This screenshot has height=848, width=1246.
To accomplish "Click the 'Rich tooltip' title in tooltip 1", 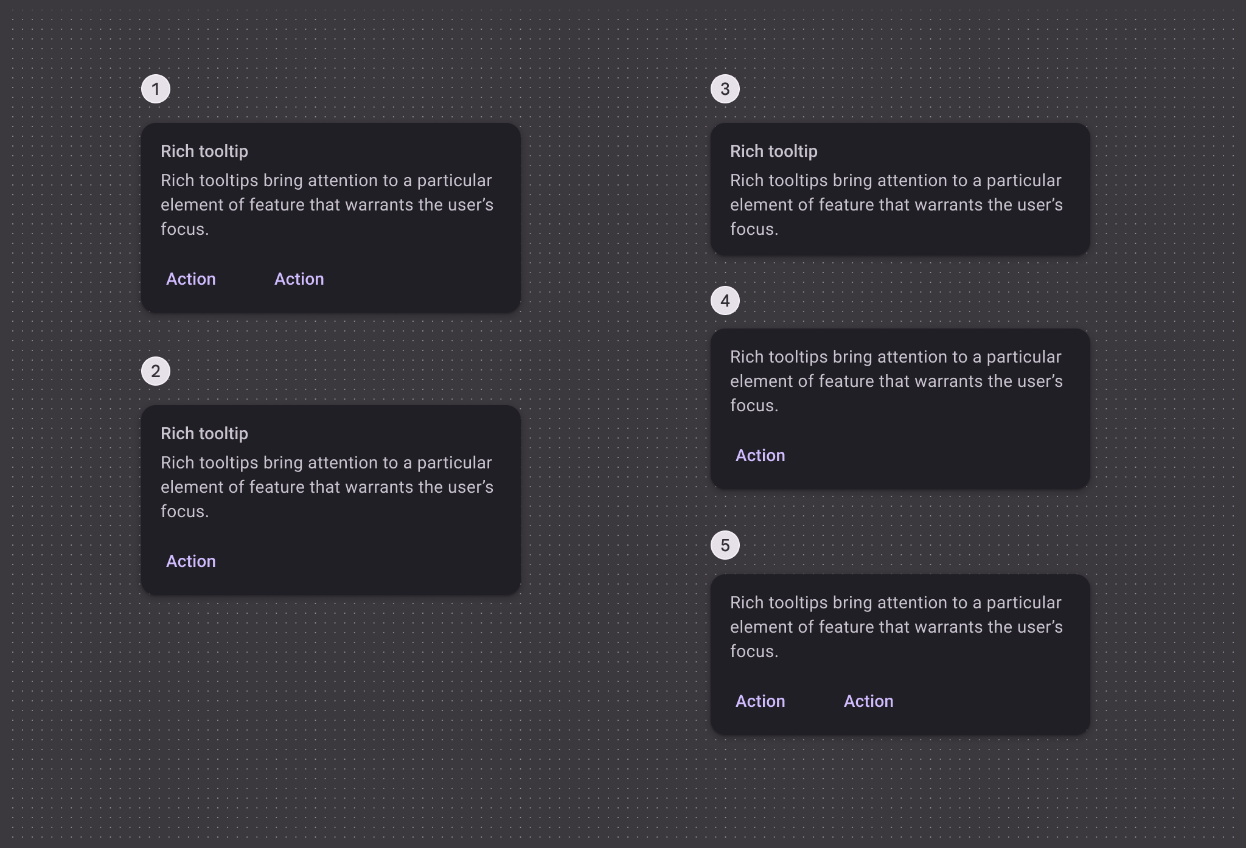I will pyautogui.click(x=204, y=151).
